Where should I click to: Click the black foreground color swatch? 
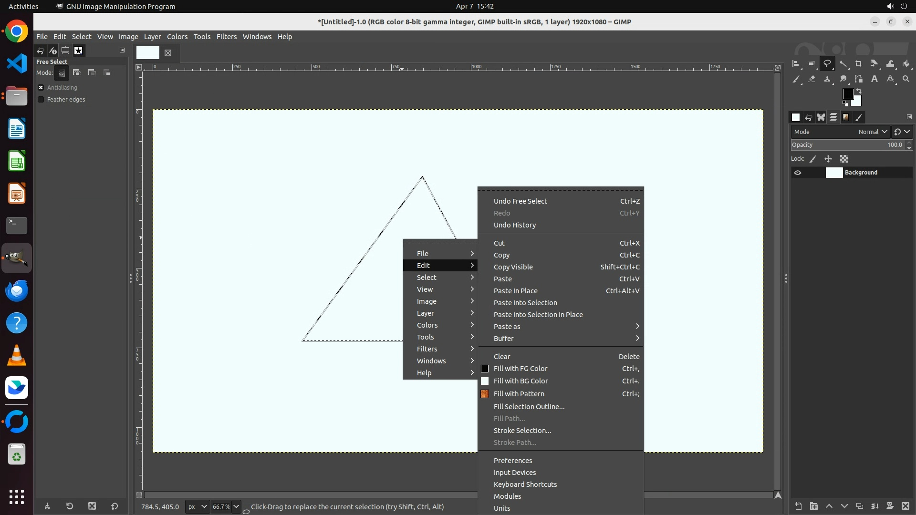847,94
